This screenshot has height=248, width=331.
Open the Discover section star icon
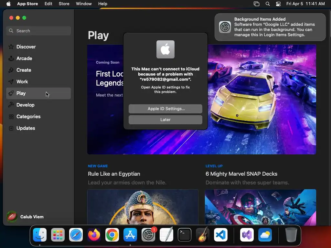(11, 46)
